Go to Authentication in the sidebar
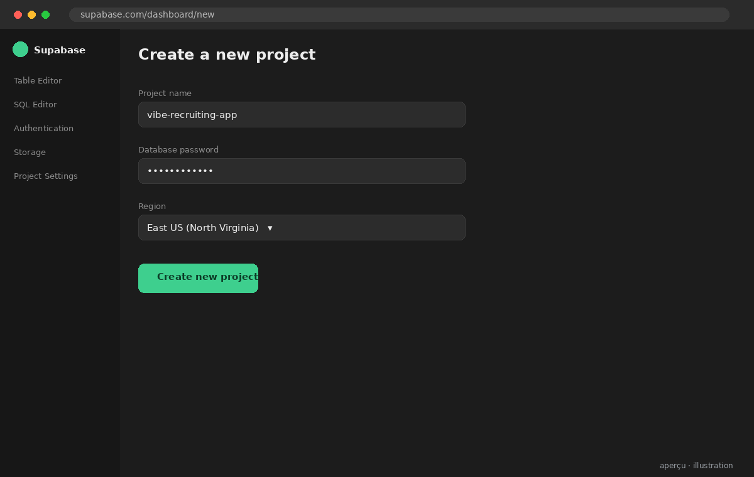 pos(43,128)
